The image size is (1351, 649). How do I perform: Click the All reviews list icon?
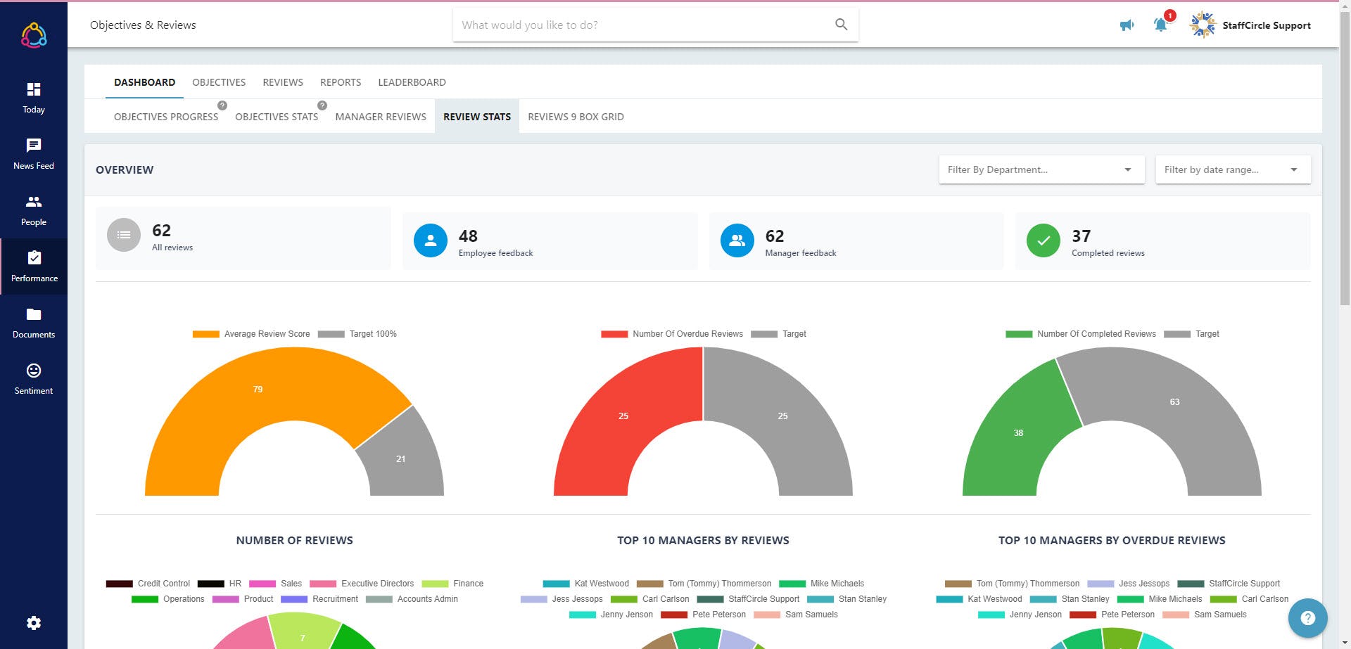point(124,235)
